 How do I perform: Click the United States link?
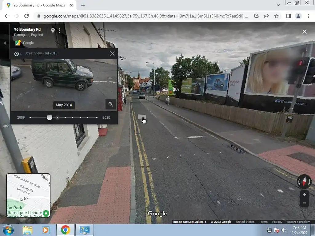coord(245,222)
